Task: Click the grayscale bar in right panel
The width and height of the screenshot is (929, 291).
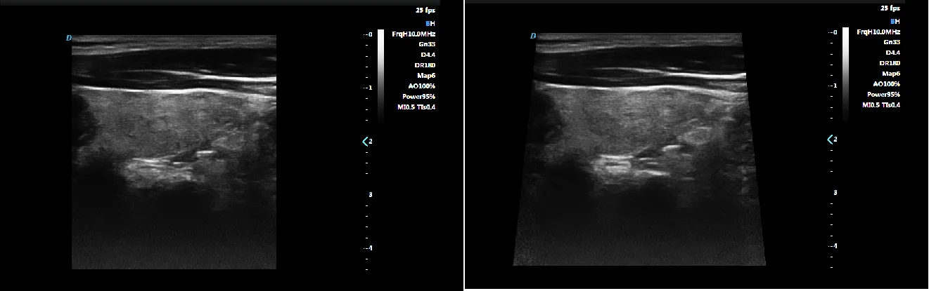Action: [x=845, y=73]
